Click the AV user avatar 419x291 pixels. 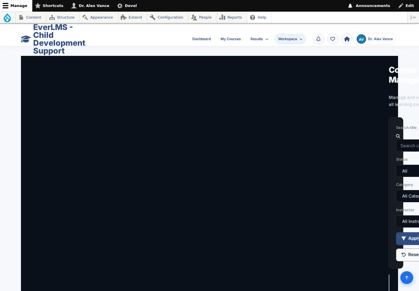(x=361, y=39)
